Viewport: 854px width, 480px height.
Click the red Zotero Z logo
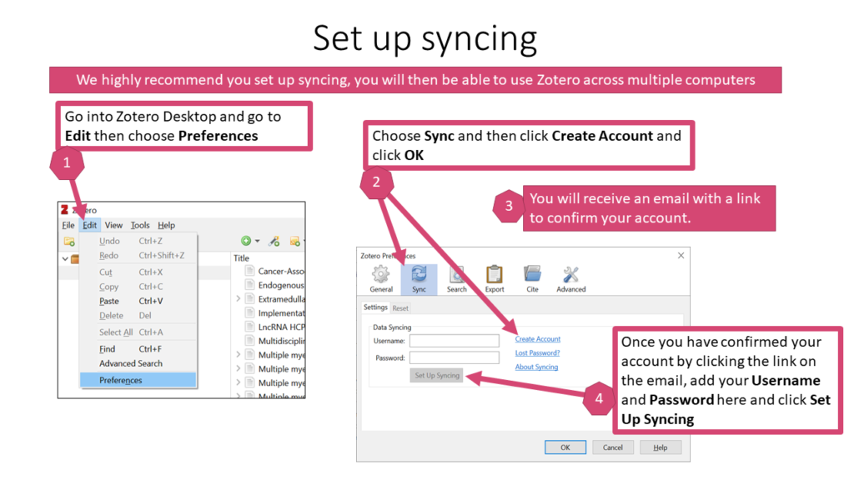[x=64, y=210]
